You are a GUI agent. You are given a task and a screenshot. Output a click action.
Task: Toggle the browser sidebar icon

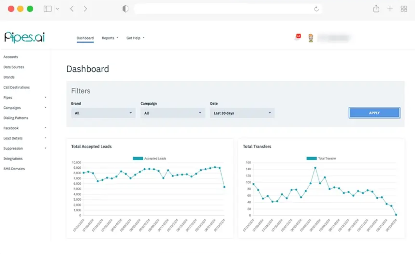pyautogui.click(x=48, y=9)
